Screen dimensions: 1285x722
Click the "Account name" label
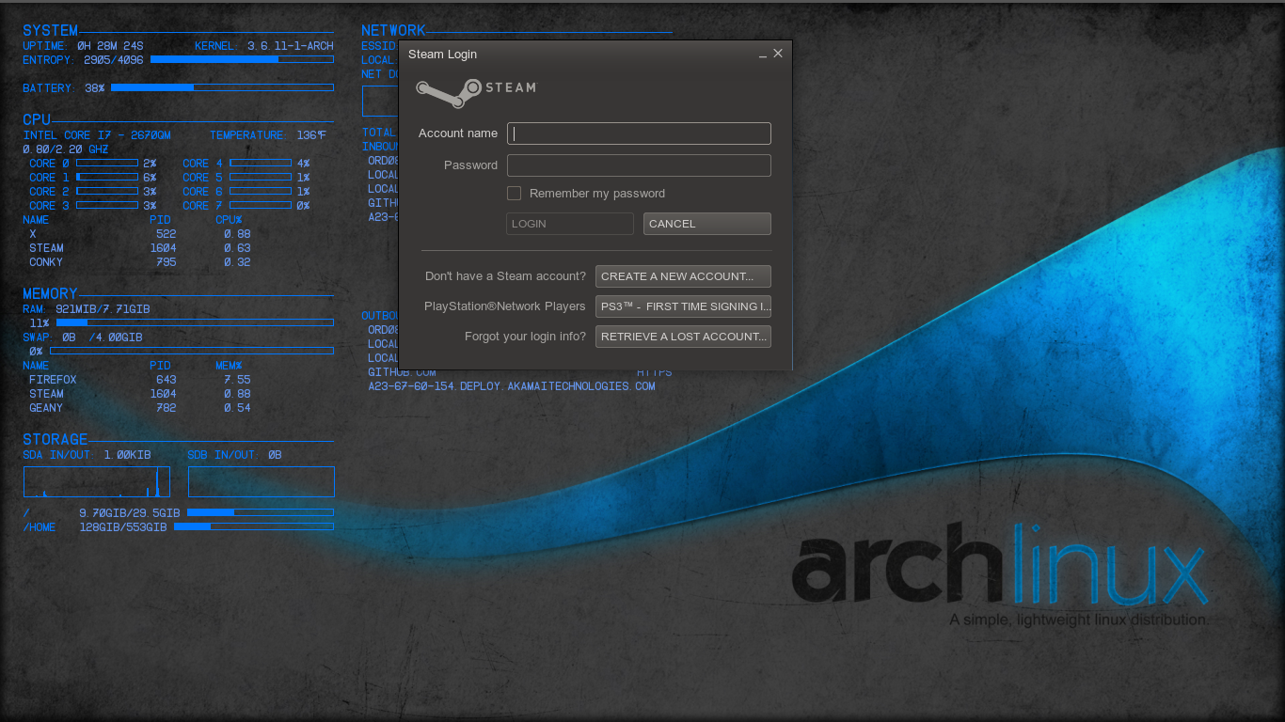click(458, 133)
